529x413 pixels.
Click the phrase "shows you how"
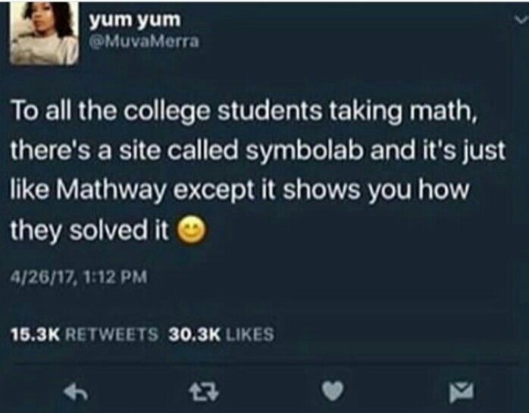point(376,190)
